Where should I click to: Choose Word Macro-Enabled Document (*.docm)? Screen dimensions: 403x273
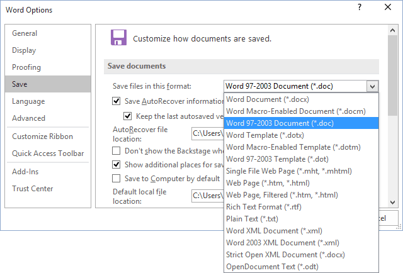click(301, 111)
